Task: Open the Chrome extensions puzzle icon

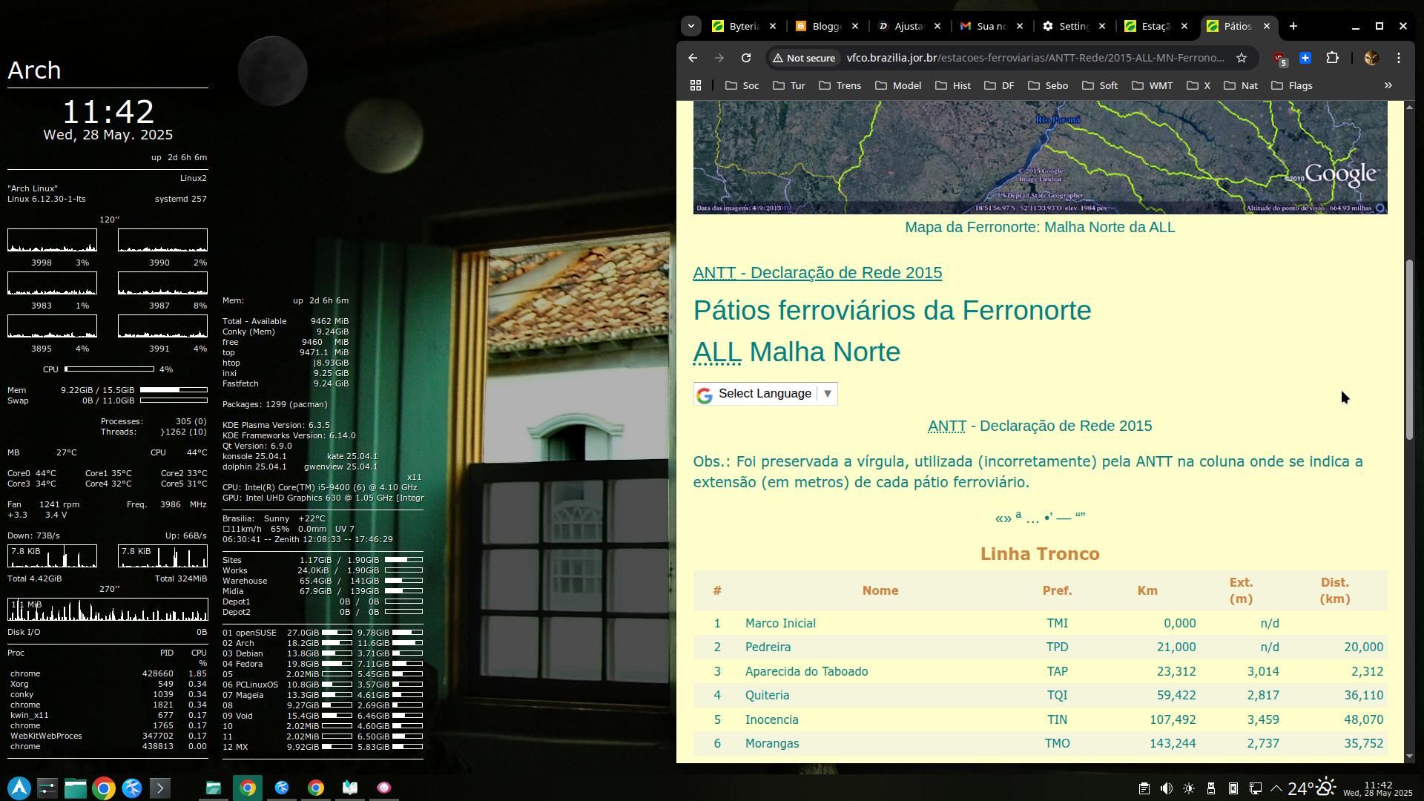Action: (x=1332, y=58)
